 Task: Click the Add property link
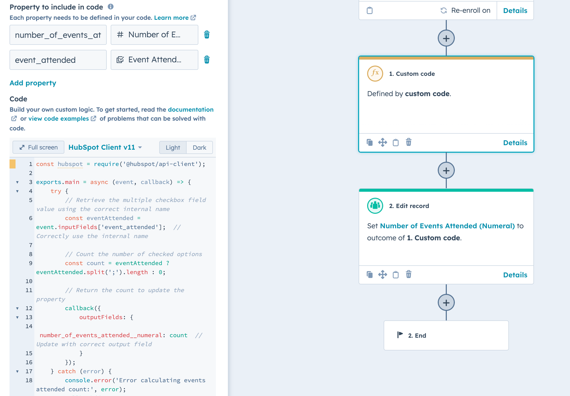[x=33, y=83]
